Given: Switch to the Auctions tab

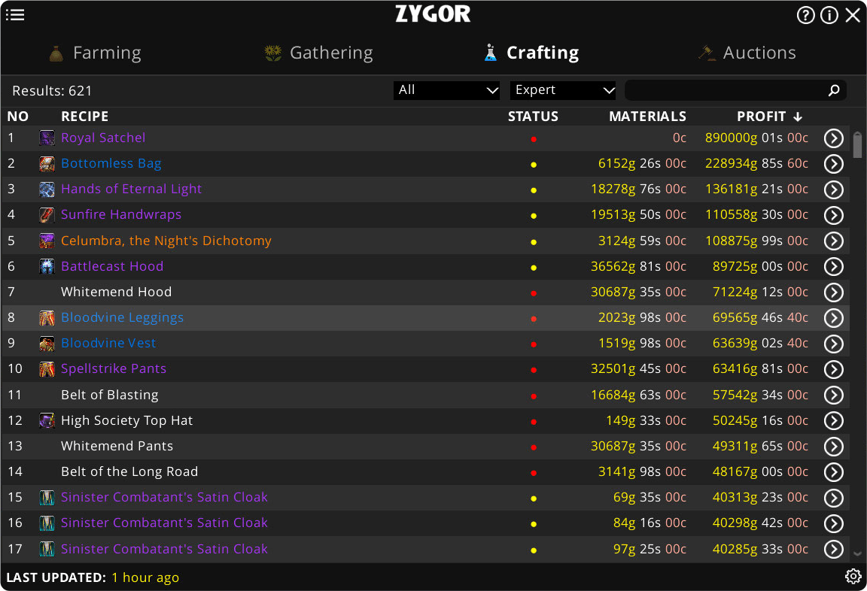Looking at the screenshot, I should [x=747, y=53].
